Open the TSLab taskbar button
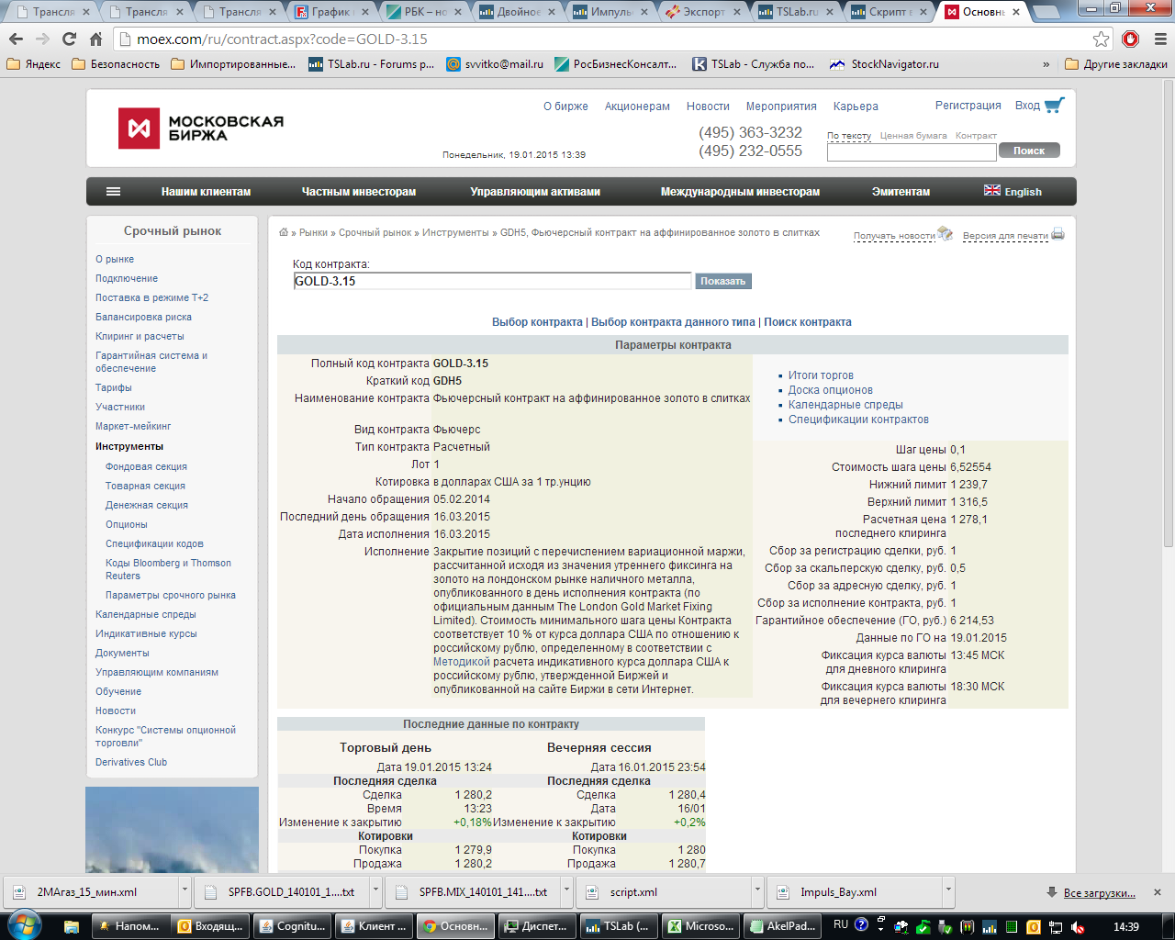Screen dimensions: 1175x940 (619, 926)
